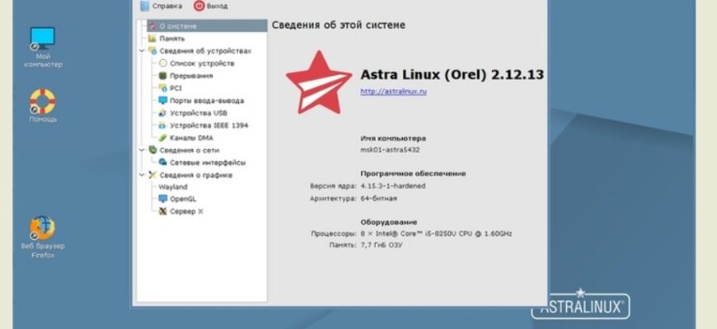
Task: Click the OpenGL monitor icon
Action: click(163, 199)
